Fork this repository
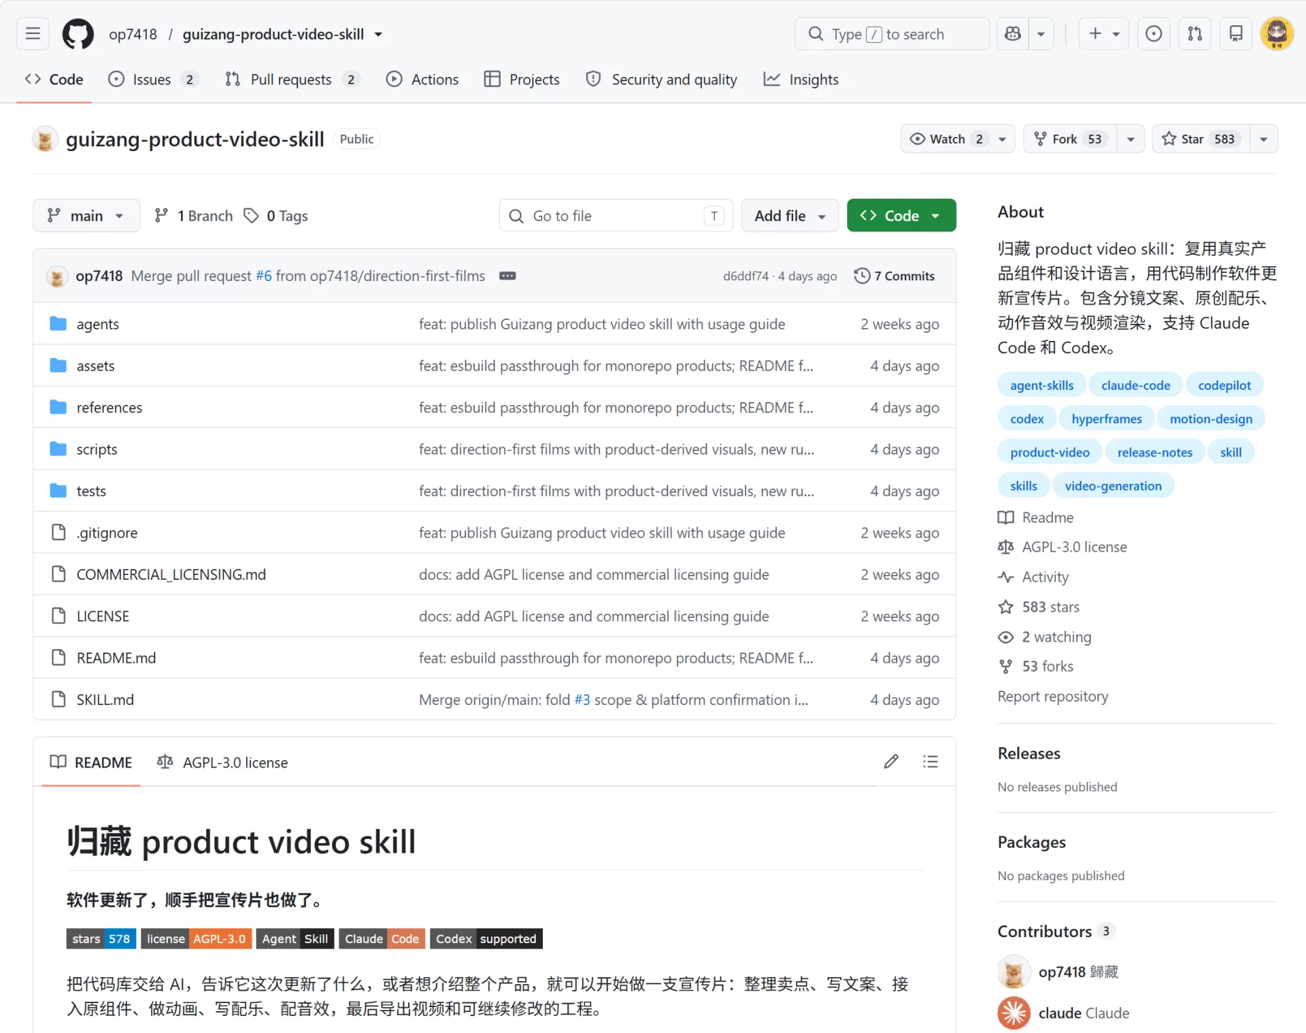 [x=1070, y=139]
